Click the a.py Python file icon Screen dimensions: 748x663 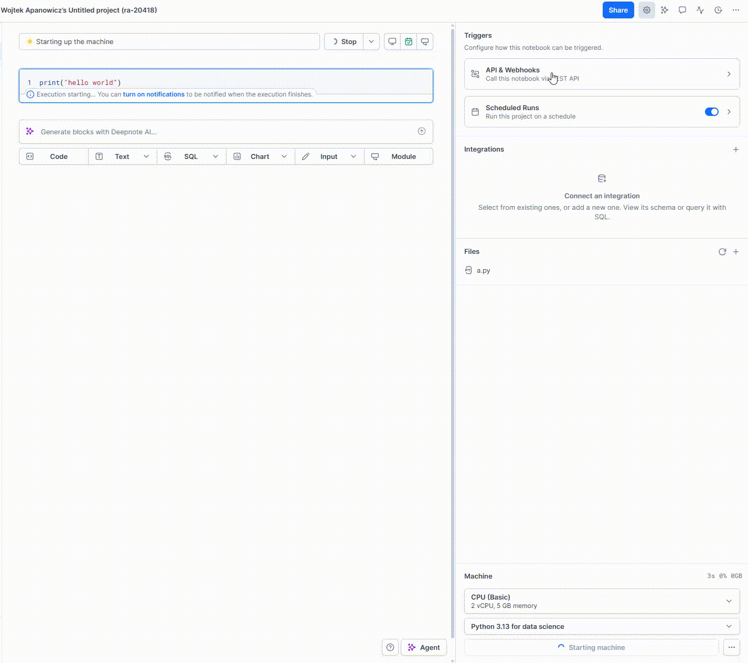point(468,270)
